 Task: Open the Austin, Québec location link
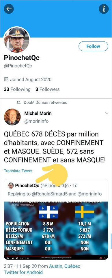[64, 266]
